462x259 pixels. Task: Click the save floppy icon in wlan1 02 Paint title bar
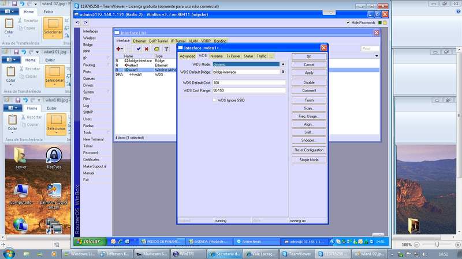point(15,4)
